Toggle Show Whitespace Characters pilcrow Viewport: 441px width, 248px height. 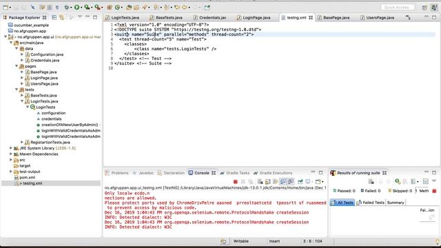pyautogui.click(x=57, y=8)
